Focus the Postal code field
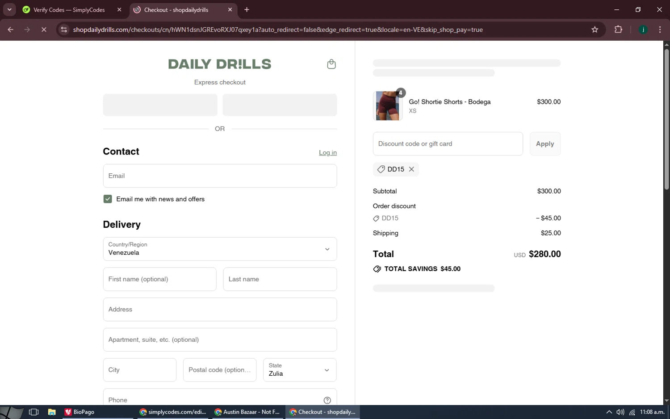The height and width of the screenshot is (419, 670). point(220,370)
